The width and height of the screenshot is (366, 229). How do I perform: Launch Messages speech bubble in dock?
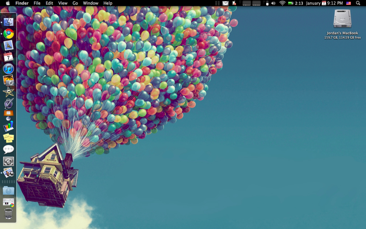point(9,150)
